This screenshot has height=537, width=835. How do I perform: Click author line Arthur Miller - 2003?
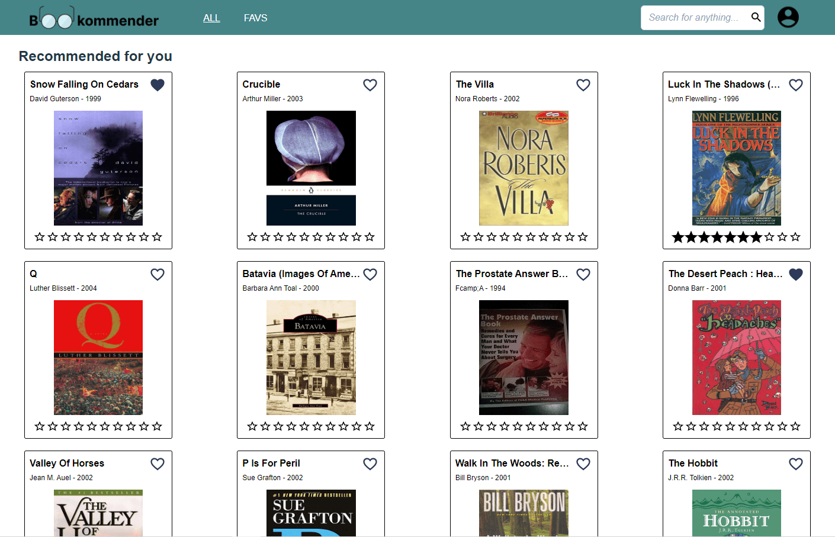[x=272, y=99]
